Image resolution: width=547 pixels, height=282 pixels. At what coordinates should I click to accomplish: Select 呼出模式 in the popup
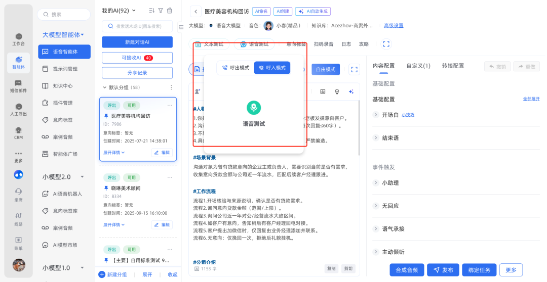[236, 68]
